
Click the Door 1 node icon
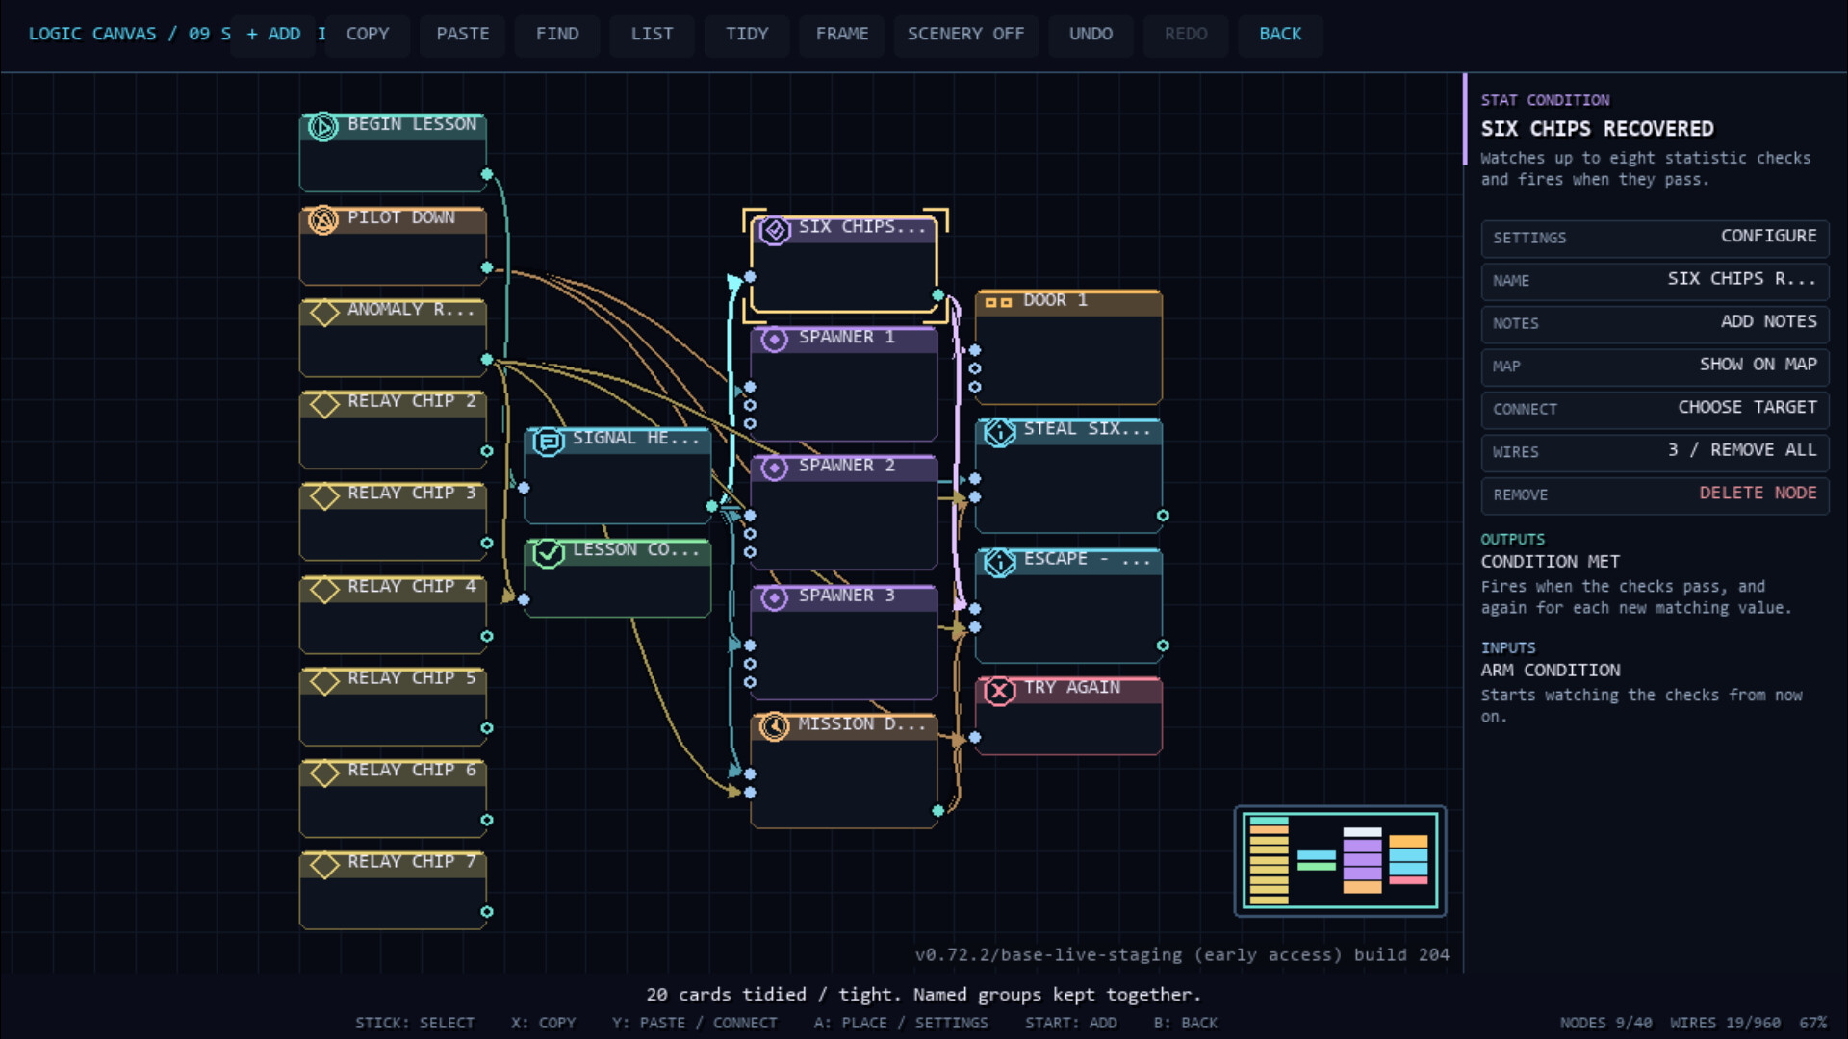pyautogui.click(x=999, y=302)
